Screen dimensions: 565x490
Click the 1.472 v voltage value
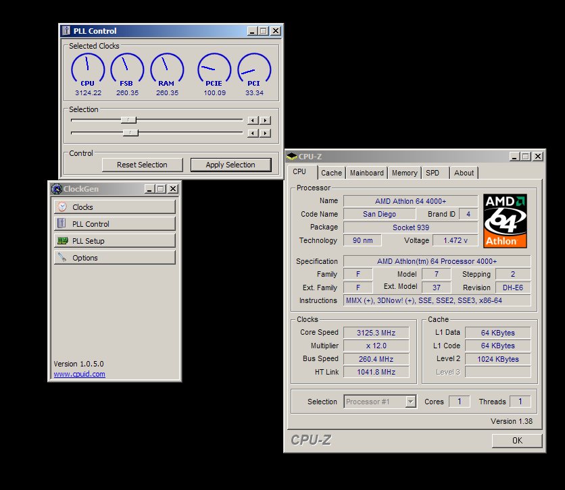pos(455,240)
